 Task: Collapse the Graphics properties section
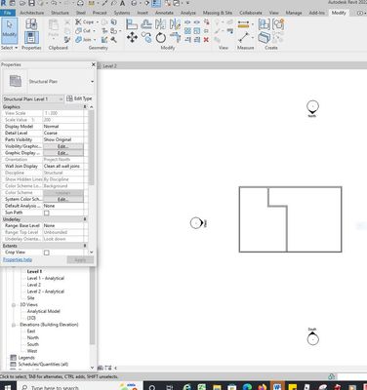tap(85, 107)
